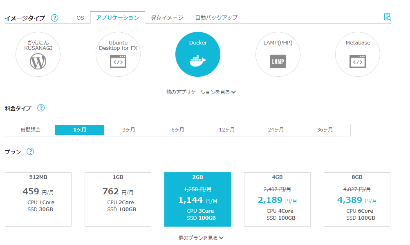
Task: Switch to the OS tab
Action: (x=80, y=18)
